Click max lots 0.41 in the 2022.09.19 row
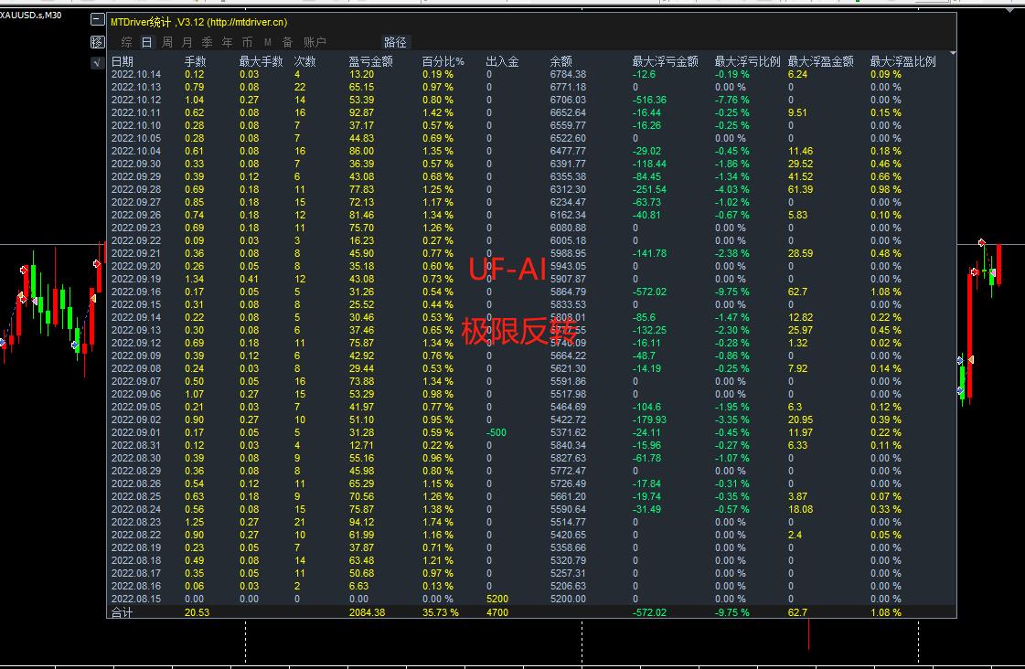Screen dimensions: 1025x669 coord(249,279)
